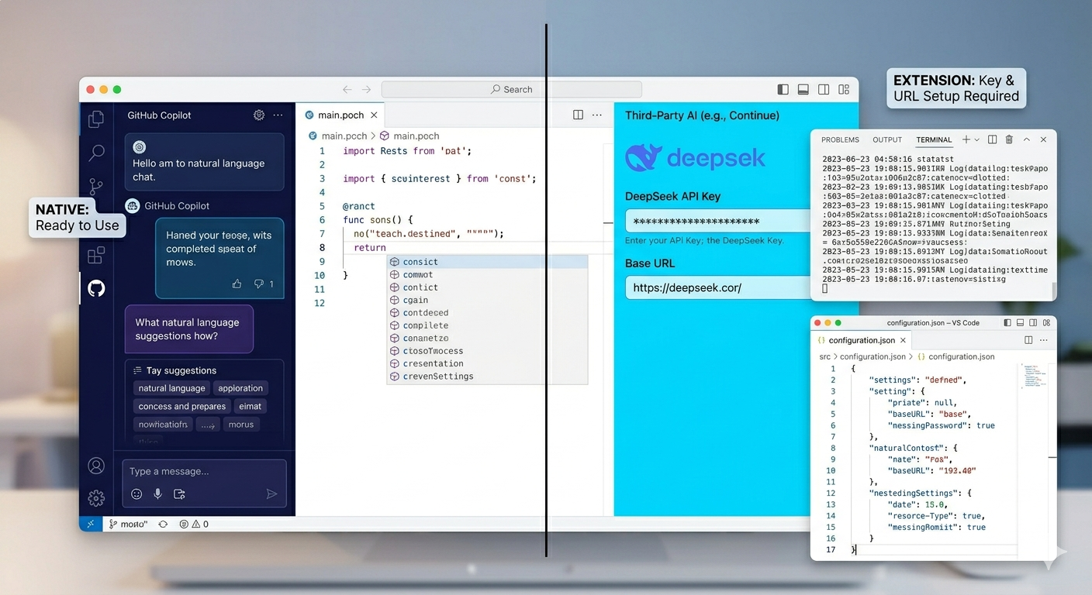1092x595 pixels.
Task: Close the configuration.json tab
Action: pos(904,340)
